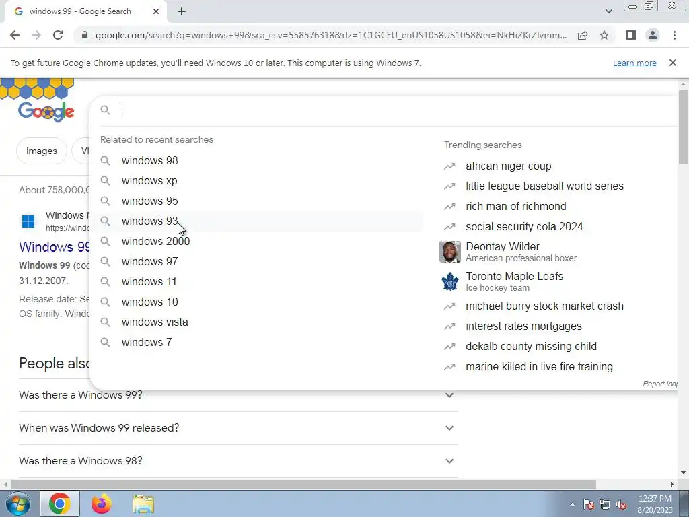
Task: Click the Toronto Maple Leafs logo thumbnail
Action: coord(449,281)
